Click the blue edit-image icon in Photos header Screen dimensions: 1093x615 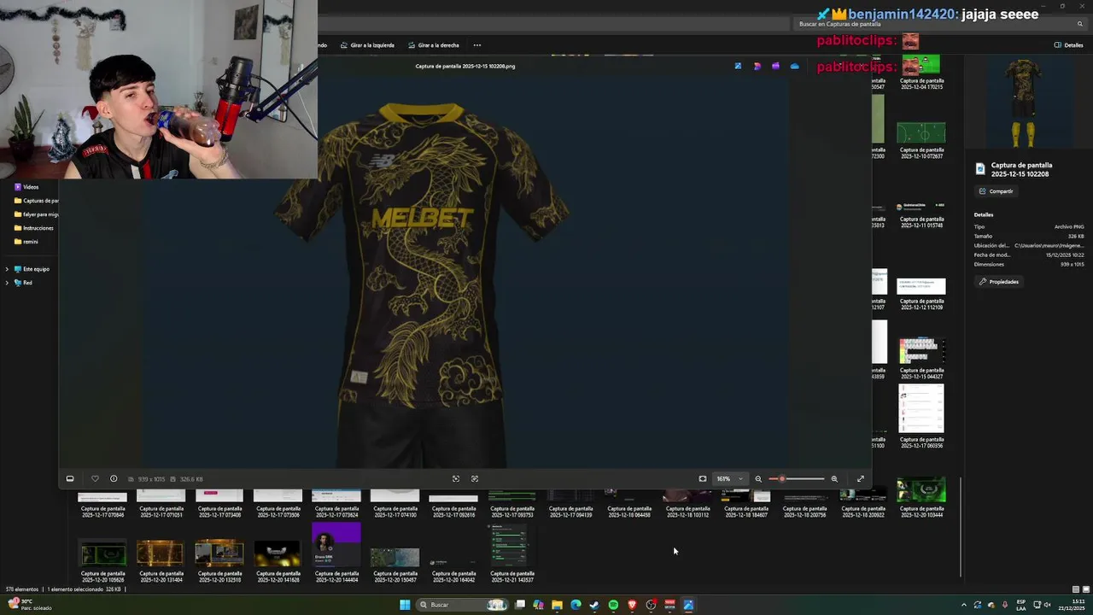(x=738, y=66)
